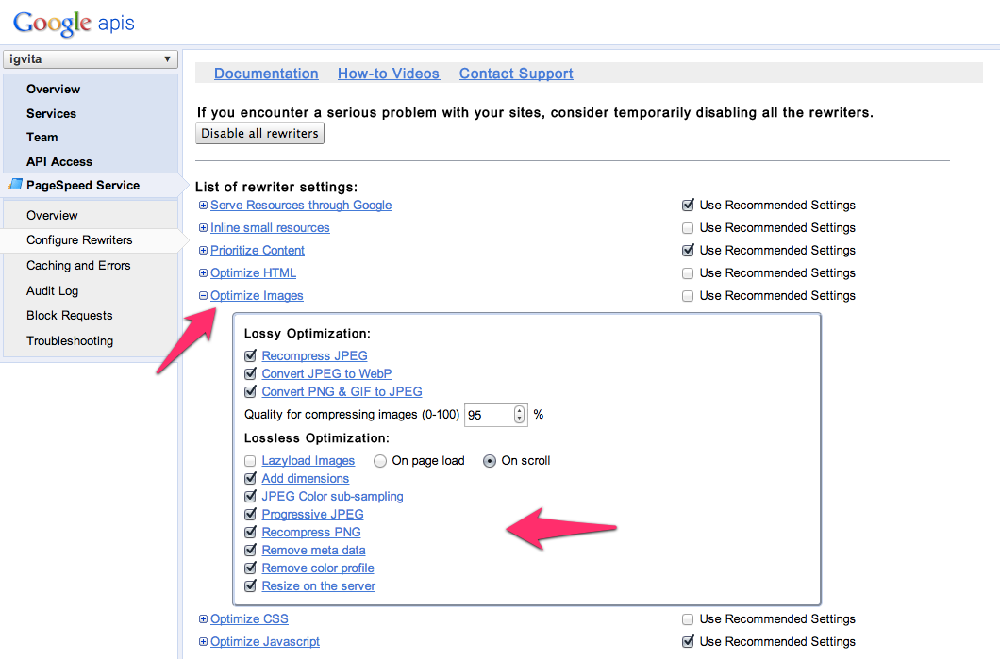This screenshot has width=1000, height=659.
Task: Uncheck the Recompress JPEG checkbox
Action: (250, 356)
